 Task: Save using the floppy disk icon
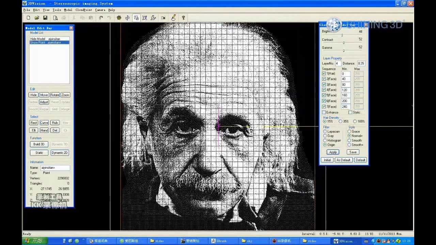pos(45,18)
